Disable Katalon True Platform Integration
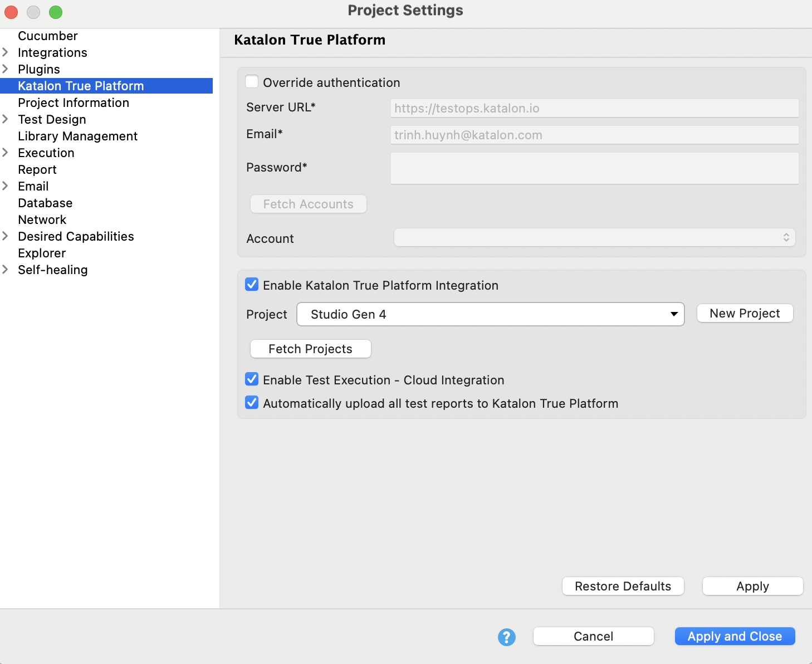 (x=252, y=284)
